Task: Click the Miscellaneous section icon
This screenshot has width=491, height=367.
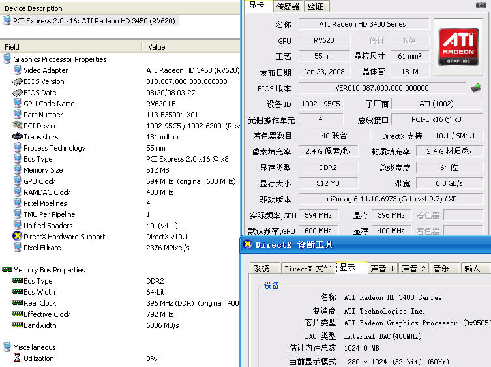Action: [7, 347]
